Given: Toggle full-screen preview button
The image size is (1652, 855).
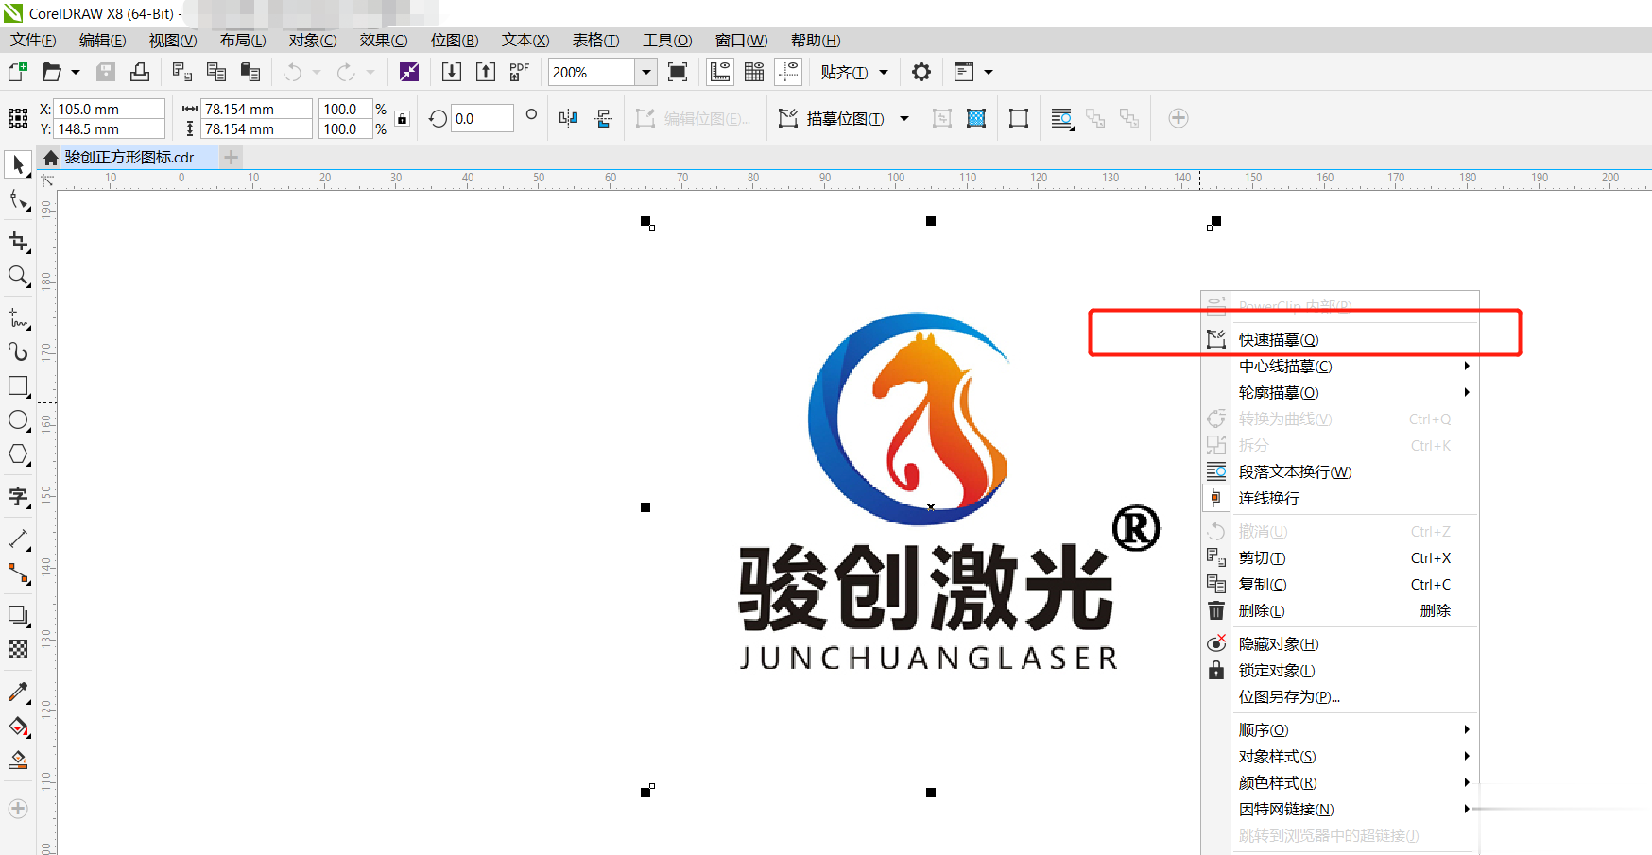Looking at the screenshot, I should pos(678,72).
